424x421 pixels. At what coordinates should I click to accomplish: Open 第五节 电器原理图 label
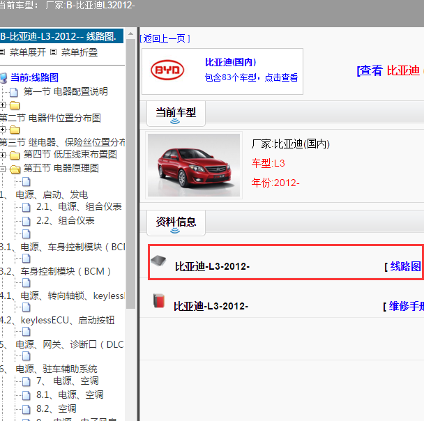[61, 168]
